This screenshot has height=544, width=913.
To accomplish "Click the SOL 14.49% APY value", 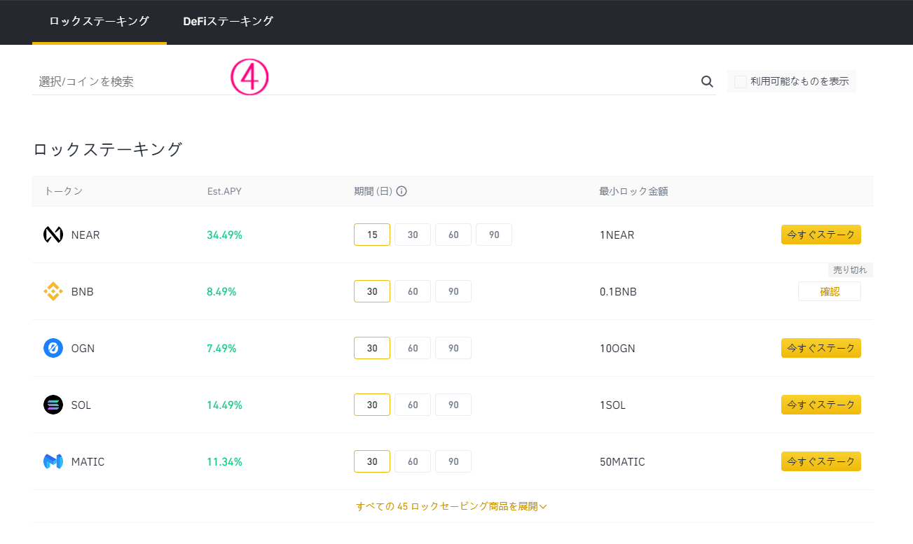I will (224, 405).
